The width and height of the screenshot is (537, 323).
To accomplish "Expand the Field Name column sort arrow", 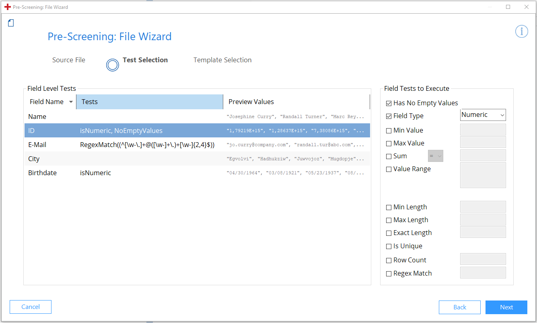I will (x=71, y=102).
